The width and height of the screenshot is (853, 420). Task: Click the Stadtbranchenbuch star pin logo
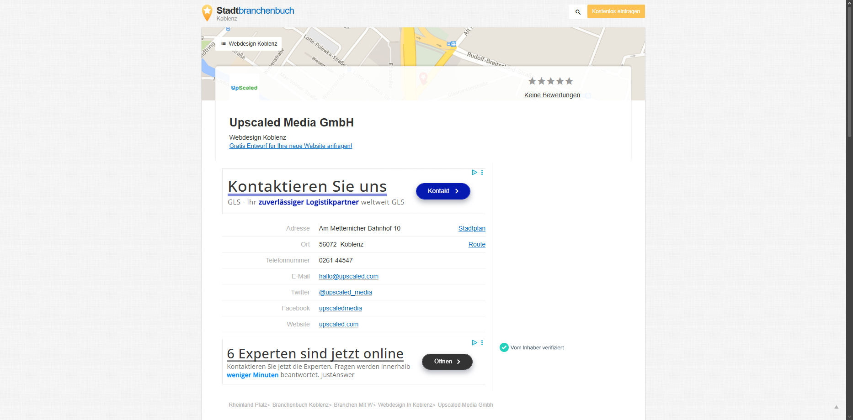point(207,13)
